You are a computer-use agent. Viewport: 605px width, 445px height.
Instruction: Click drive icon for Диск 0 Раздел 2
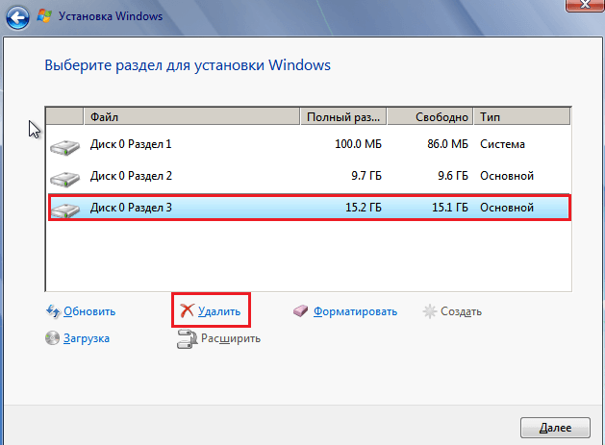(x=64, y=179)
